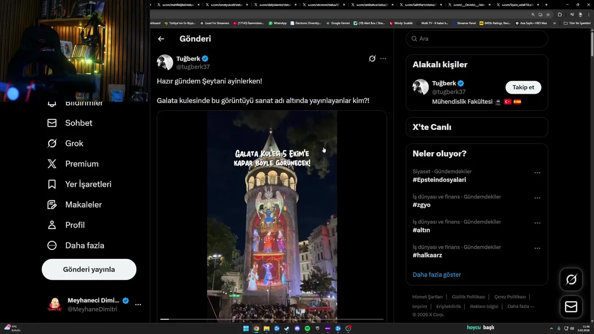This screenshot has width=594, height=334.
Task: Open floating Grok button at bottom right
Action: [571, 279]
